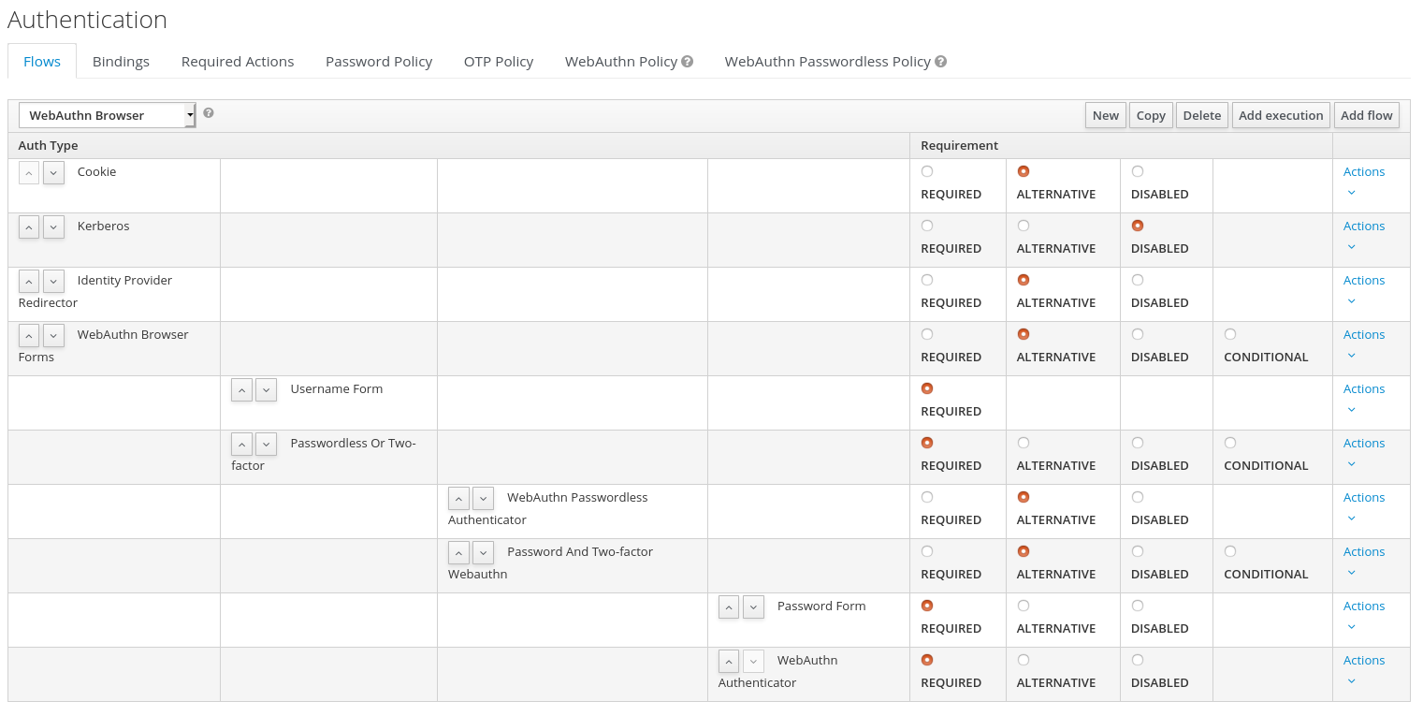Switch to the Bindings tab
Image resolution: width=1423 pixels, height=716 pixels.
click(x=121, y=61)
